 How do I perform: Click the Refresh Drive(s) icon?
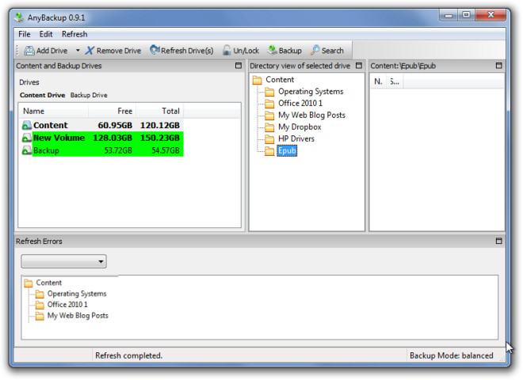coord(155,50)
